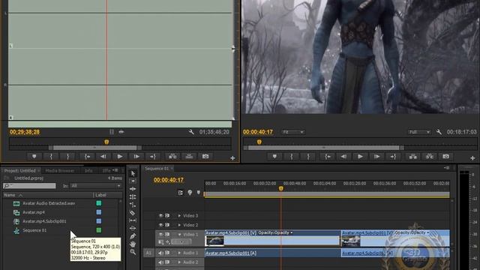Expand Video 3 track
The height and width of the screenshot is (270, 480).
[179, 215]
